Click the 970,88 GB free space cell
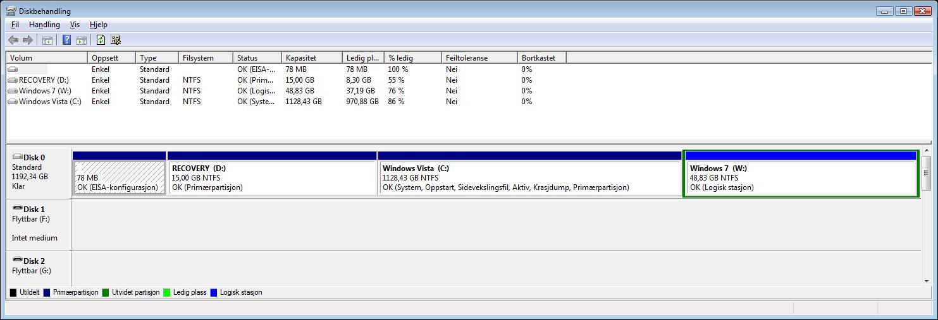Screen dimensions: 938x320 pyautogui.click(x=363, y=102)
